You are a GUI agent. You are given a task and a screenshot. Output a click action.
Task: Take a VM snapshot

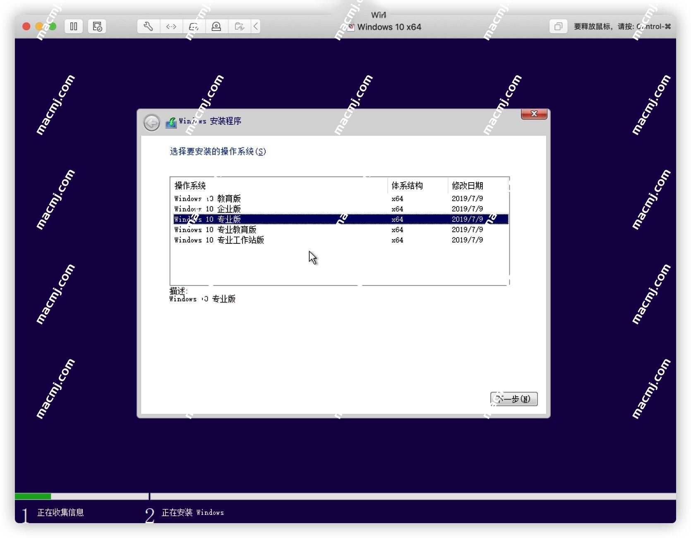pyautogui.click(x=97, y=26)
